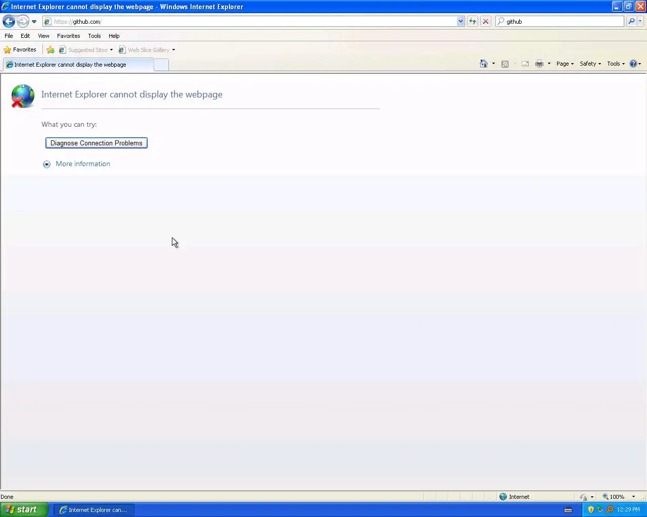Click the 'What you can try:' text

(x=69, y=124)
